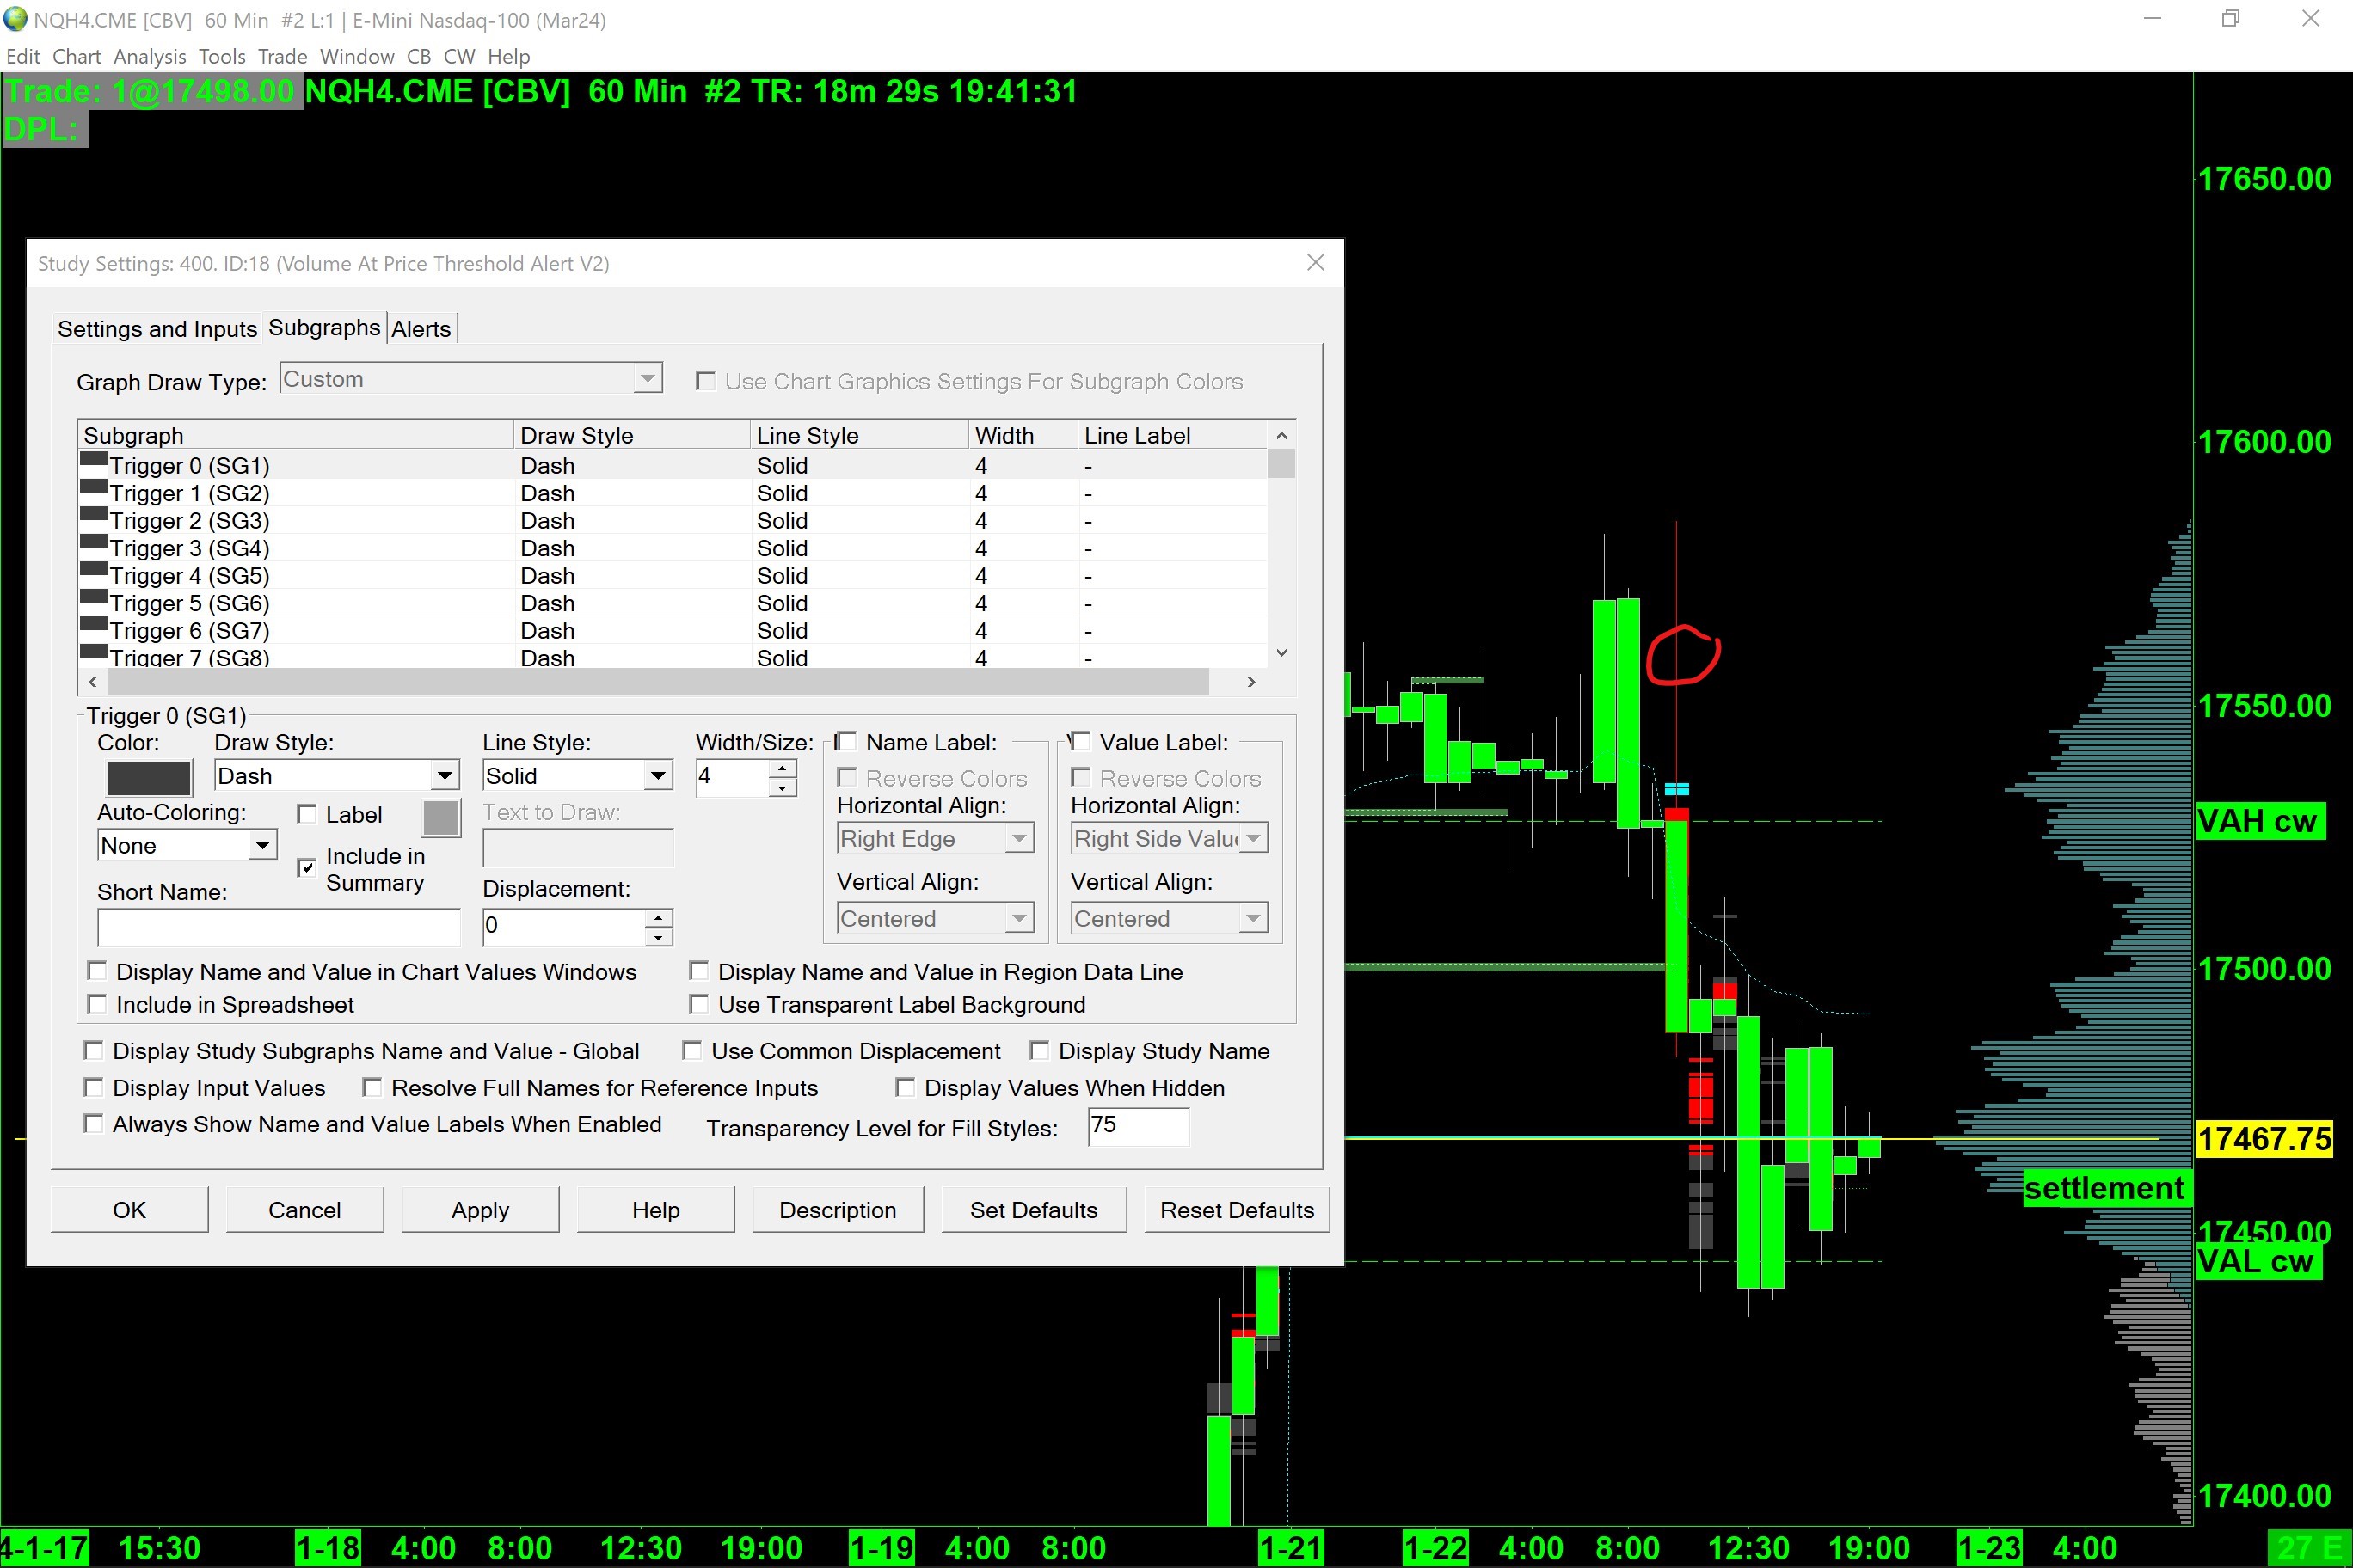Decrease Displacement using down spinner arrow

[658, 936]
